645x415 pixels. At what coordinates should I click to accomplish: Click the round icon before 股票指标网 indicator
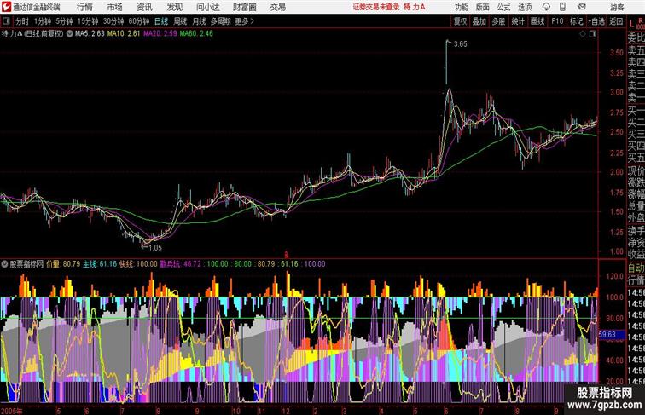pos(4,264)
